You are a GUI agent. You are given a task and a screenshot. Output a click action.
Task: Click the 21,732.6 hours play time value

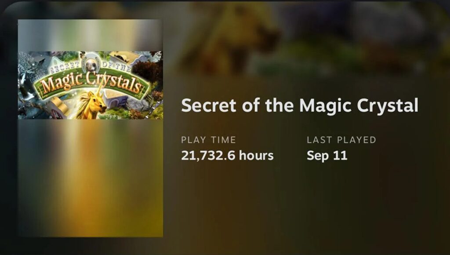(x=227, y=156)
